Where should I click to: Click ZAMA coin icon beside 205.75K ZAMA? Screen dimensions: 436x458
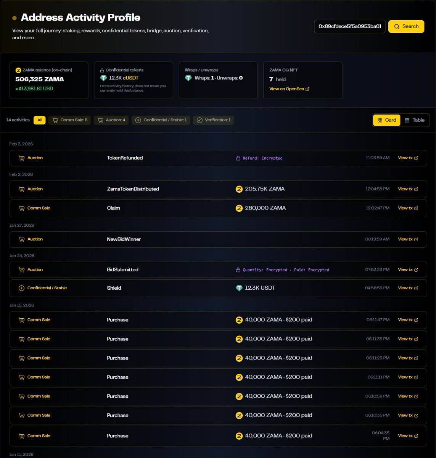point(239,189)
